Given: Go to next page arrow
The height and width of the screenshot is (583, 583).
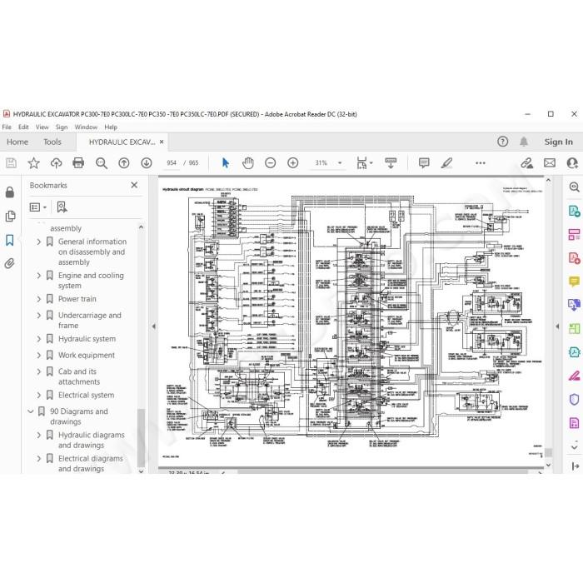Looking at the screenshot, I should (147, 163).
